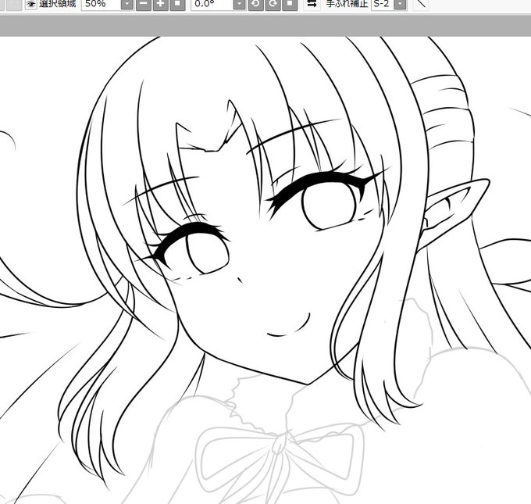Rotate the canvas counterclockwise

(x=255, y=5)
